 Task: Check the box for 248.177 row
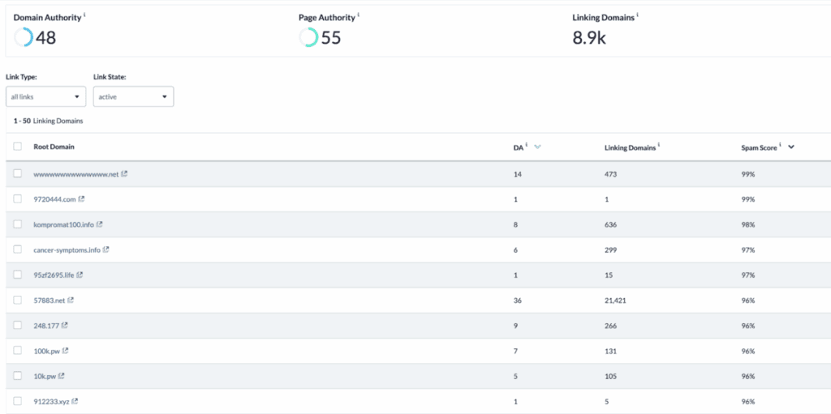click(x=18, y=325)
